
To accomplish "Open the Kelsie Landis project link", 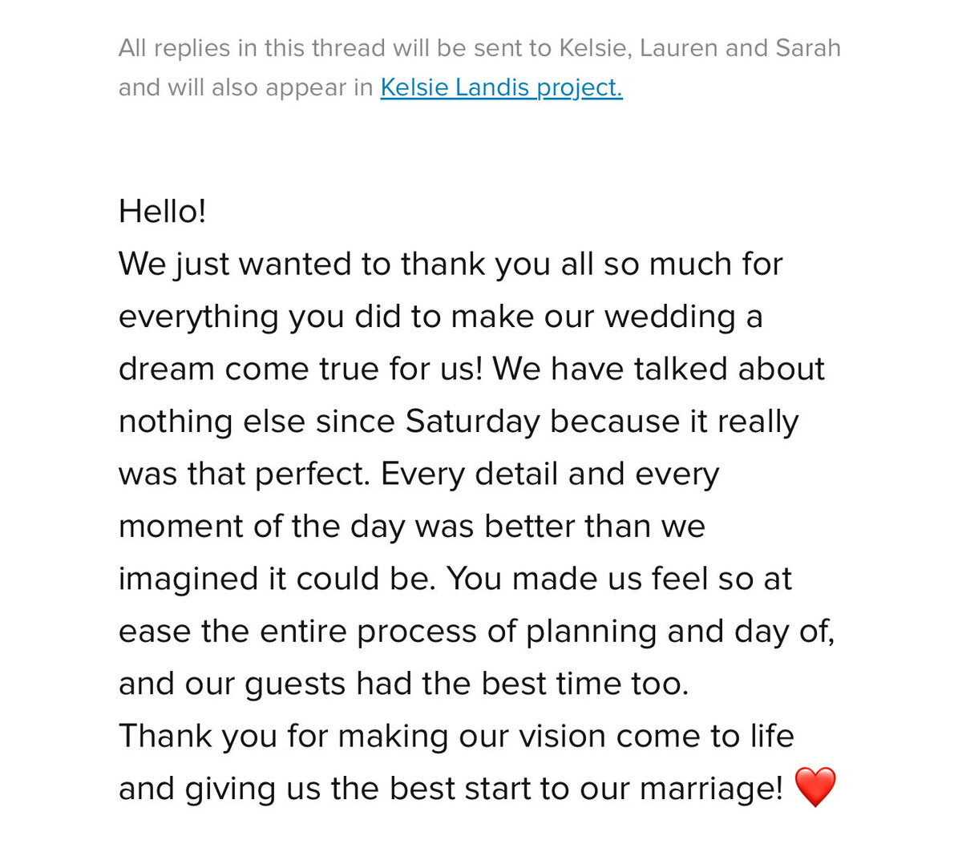I will (501, 87).
